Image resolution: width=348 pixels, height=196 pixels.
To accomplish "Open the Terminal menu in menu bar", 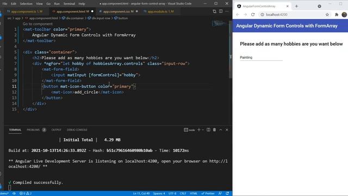I will [69, 4].
